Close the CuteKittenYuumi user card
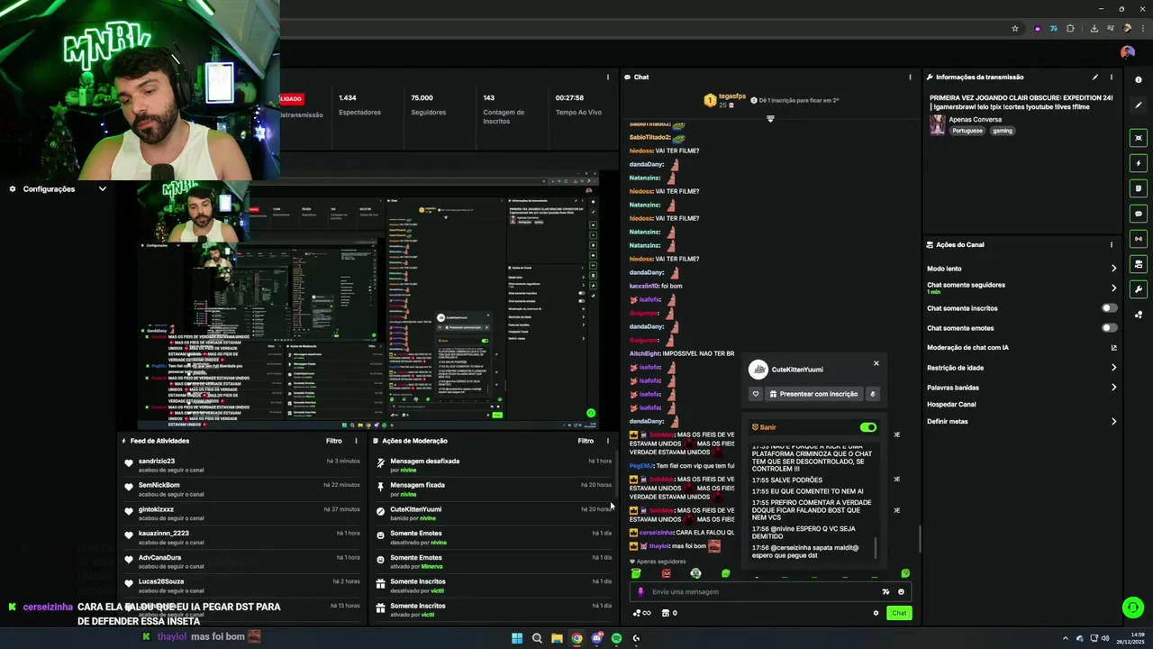Screen dimensions: 1153x649 [x=876, y=363]
